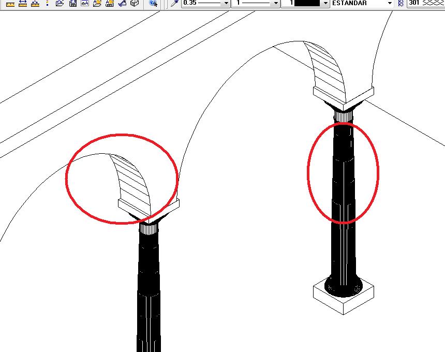Screen dimensions: 445x352
Task: Open the 0.35 line thickness dropdown
Action: (x=205, y=3)
